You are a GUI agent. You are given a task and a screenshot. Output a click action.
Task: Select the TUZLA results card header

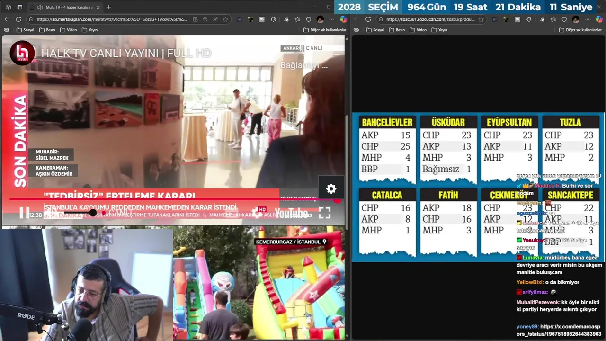570,122
